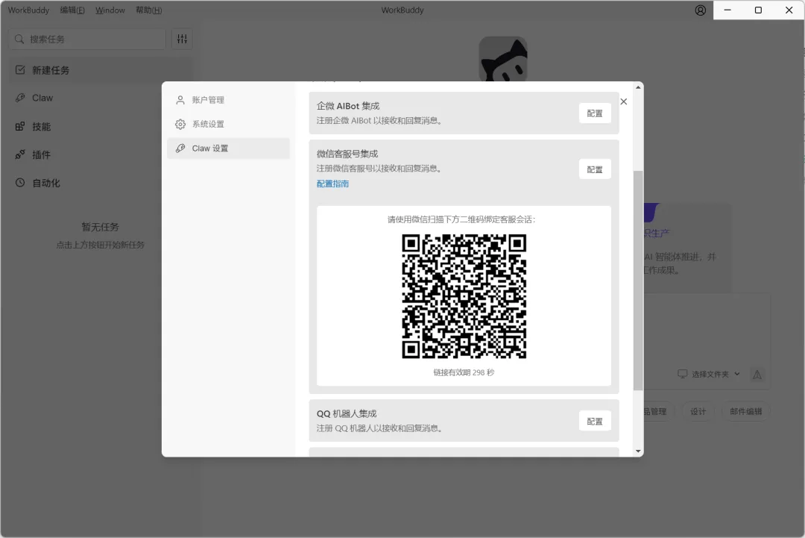Click the 新建任务 checkbox-pencil icon
805x538 pixels.
(20, 70)
